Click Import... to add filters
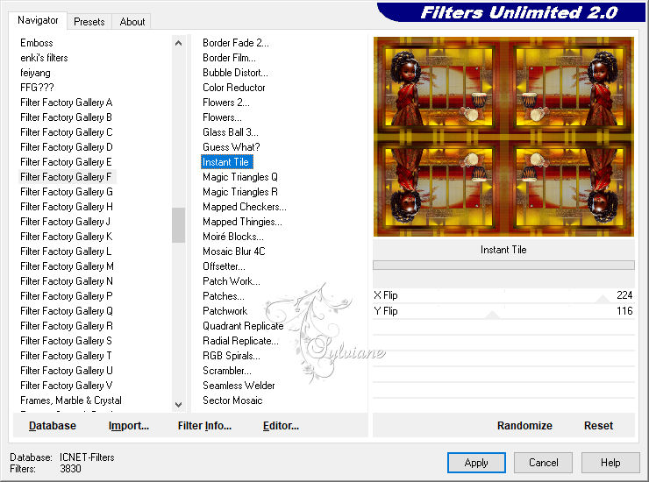The width and height of the screenshot is (649, 482). [128, 425]
